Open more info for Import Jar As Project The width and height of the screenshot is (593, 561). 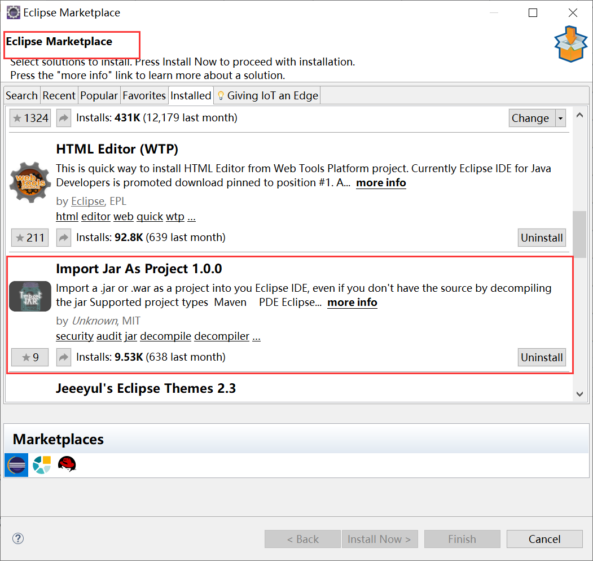tap(352, 303)
